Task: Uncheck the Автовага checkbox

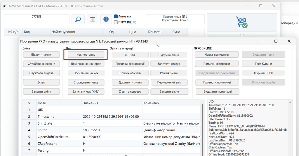Action: 116,16
